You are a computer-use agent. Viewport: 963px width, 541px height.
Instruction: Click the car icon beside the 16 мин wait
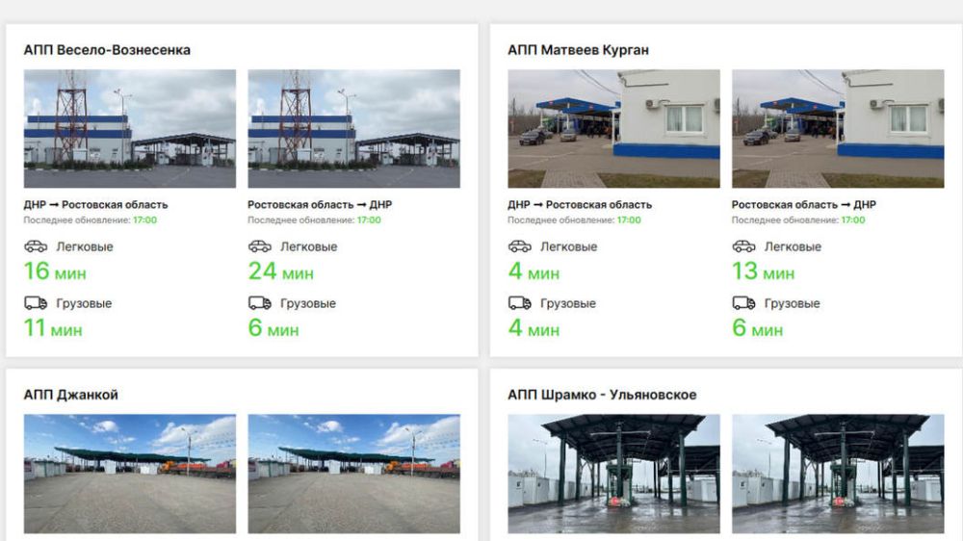pyautogui.click(x=36, y=246)
